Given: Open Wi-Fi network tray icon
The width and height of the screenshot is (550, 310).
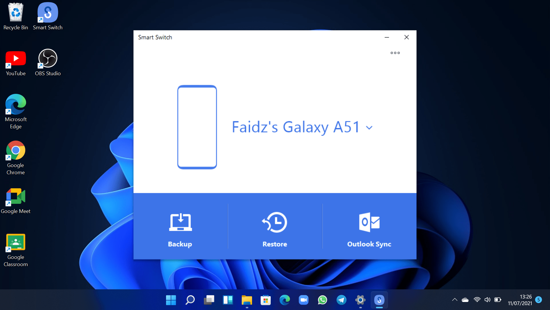Looking at the screenshot, I should 477,300.
